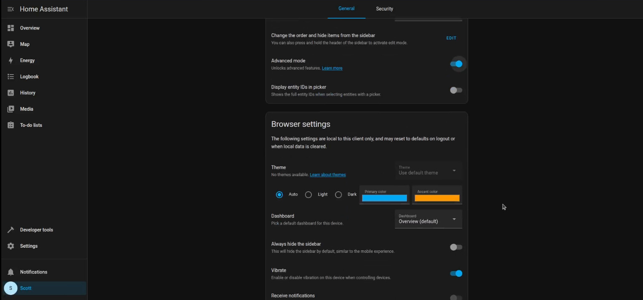Viewport: 643px width, 300px height.
Task: Click the Advanced mode label text
Action: pyautogui.click(x=288, y=61)
